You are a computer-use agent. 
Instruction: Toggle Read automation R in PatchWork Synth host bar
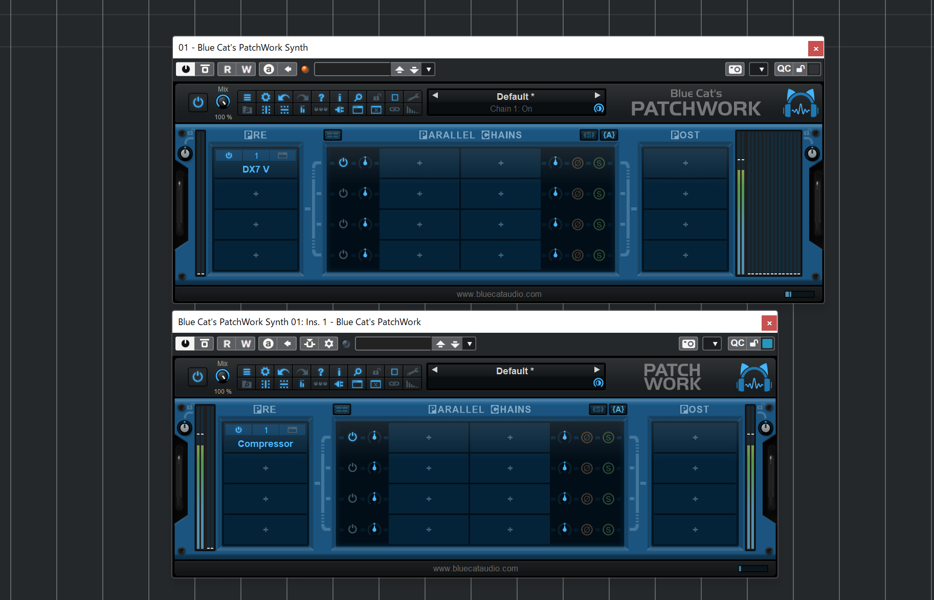(x=227, y=69)
